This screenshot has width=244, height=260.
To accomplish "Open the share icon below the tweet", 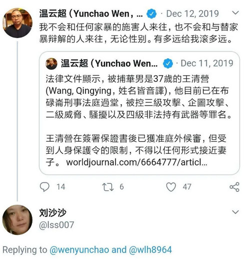I will [234, 187].
